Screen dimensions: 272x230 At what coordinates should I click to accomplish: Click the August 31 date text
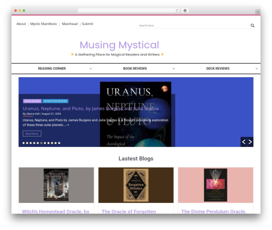click(x=51, y=114)
